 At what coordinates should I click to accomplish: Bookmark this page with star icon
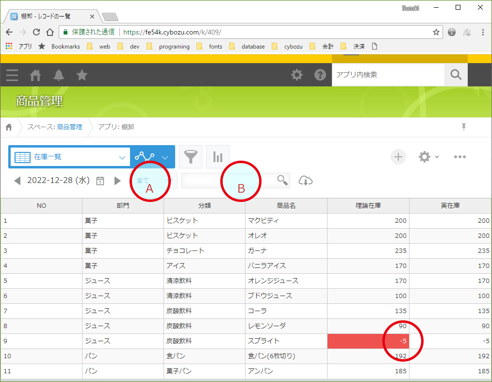click(x=436, y=32)
